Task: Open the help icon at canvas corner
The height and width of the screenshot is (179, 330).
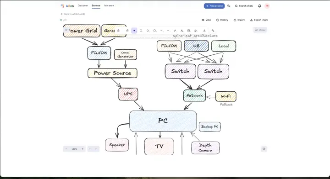Action: point(264,149)
